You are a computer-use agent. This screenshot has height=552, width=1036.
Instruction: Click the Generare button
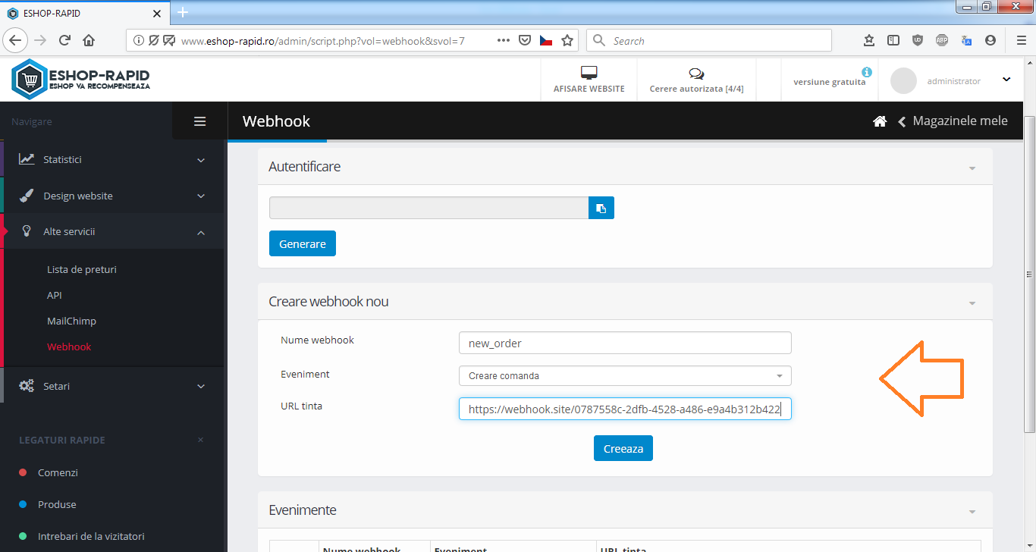click(302, 244)
